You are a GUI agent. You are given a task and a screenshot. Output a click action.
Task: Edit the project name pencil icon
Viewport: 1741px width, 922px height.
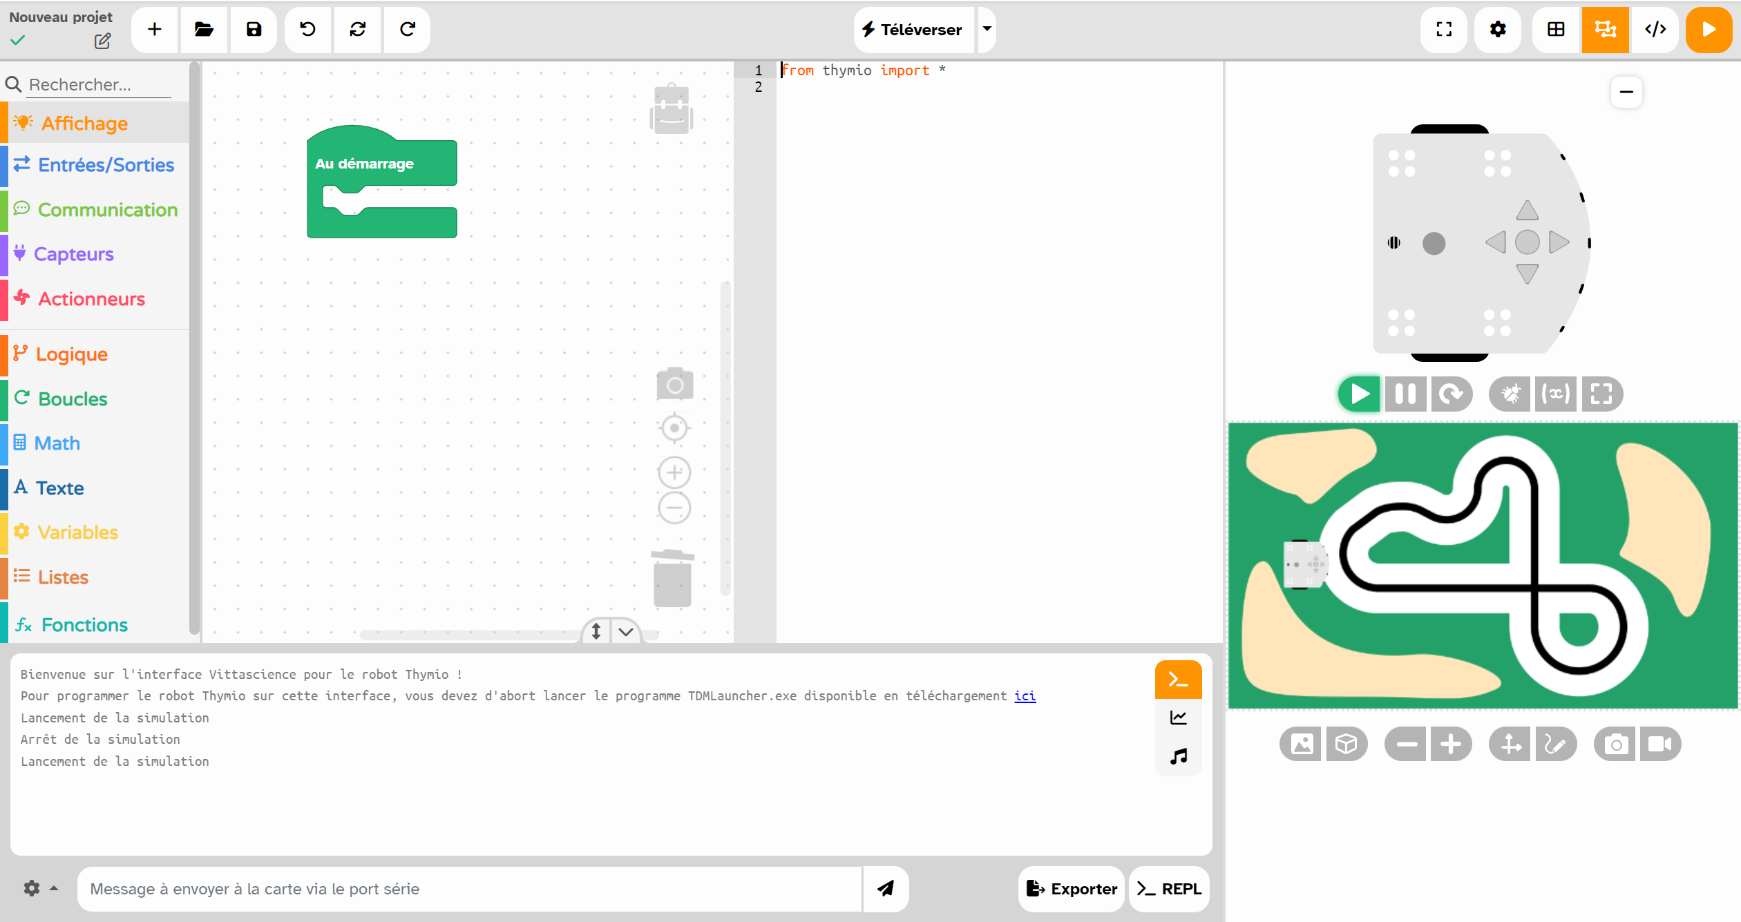(102, 41)
